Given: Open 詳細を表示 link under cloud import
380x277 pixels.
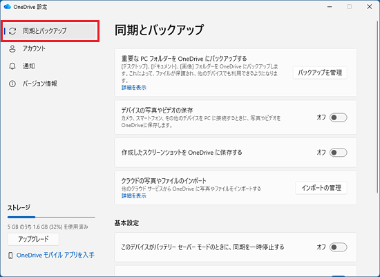Looking at the screenshot, I should click(134, 195).
